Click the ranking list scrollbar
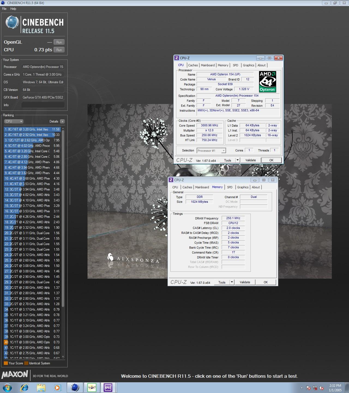This screenshot has width=349, height=393. click(x=63, y=218)
